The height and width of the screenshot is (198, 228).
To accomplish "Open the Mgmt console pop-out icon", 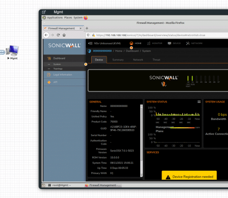I will tap(44, 12).
